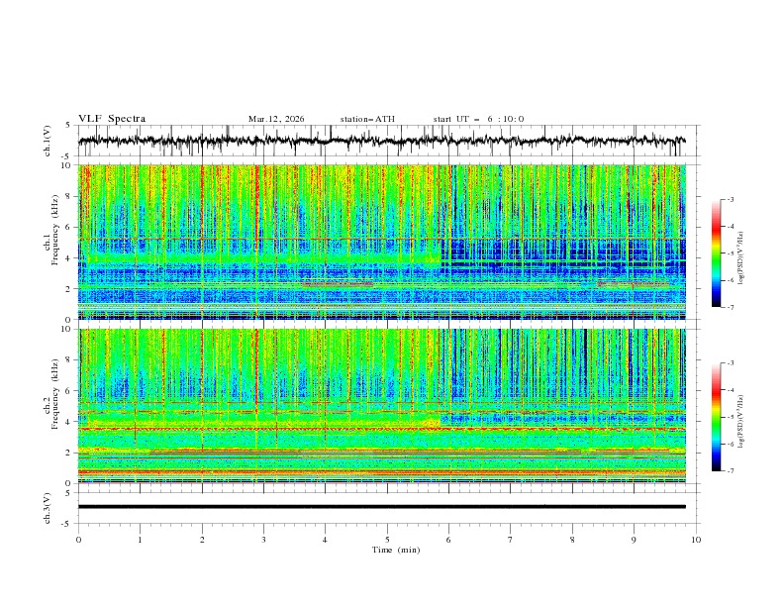Click the "-3" label on ch.1 color bar
The image size is (784, 606).
(x=731, y=199)
